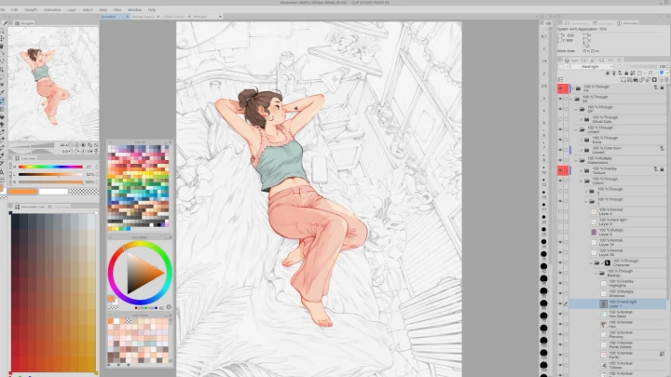
Task: Hide the Highlights layer
Action: (560, 283)
